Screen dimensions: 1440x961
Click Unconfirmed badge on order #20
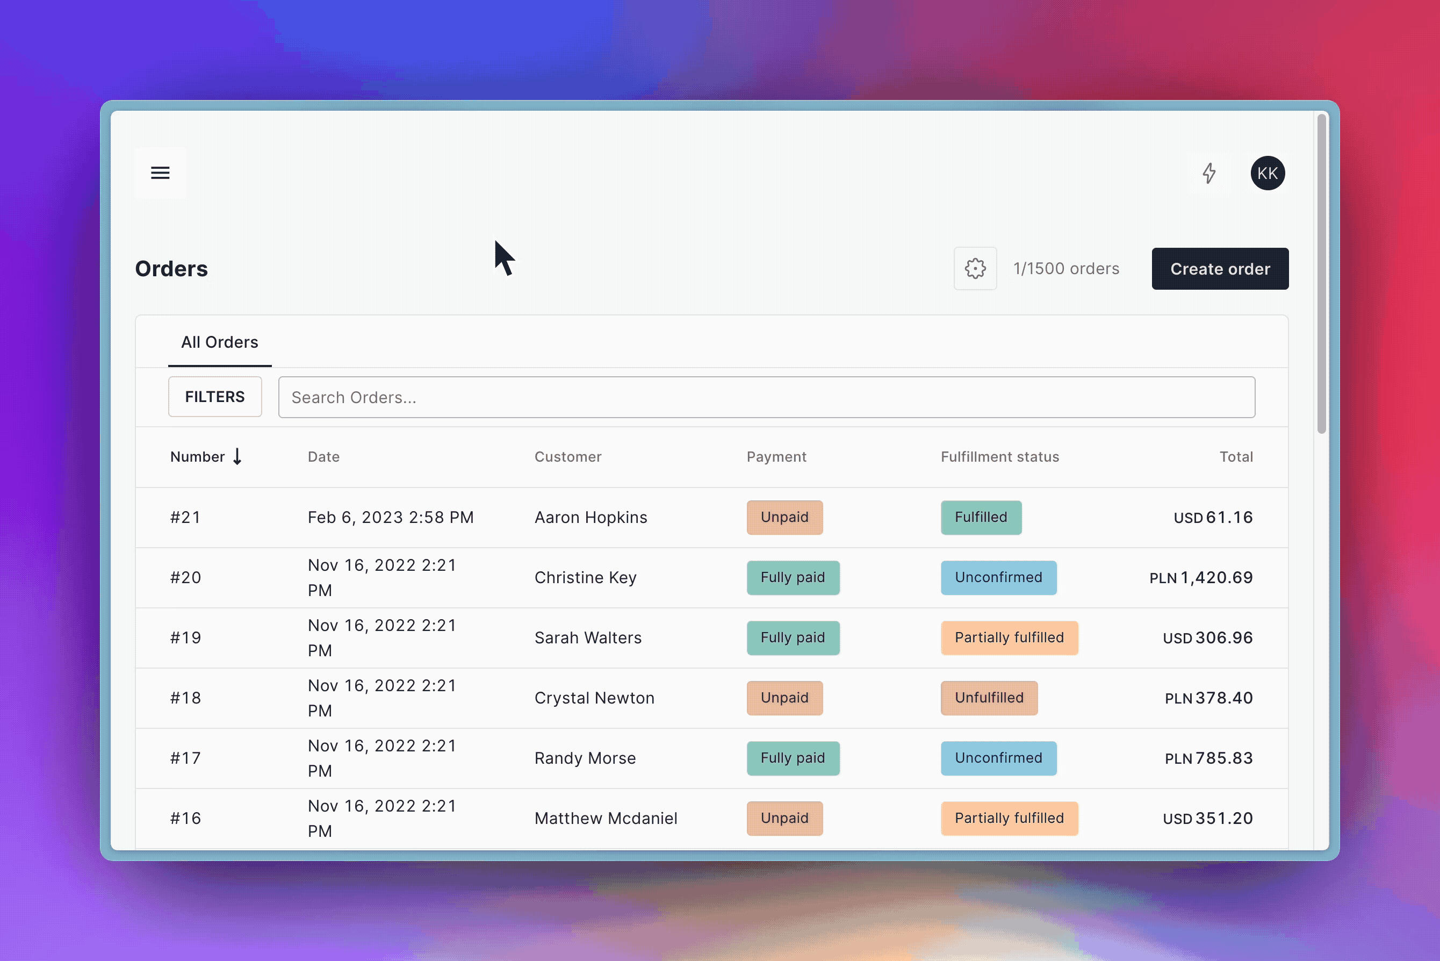(998, 577)
